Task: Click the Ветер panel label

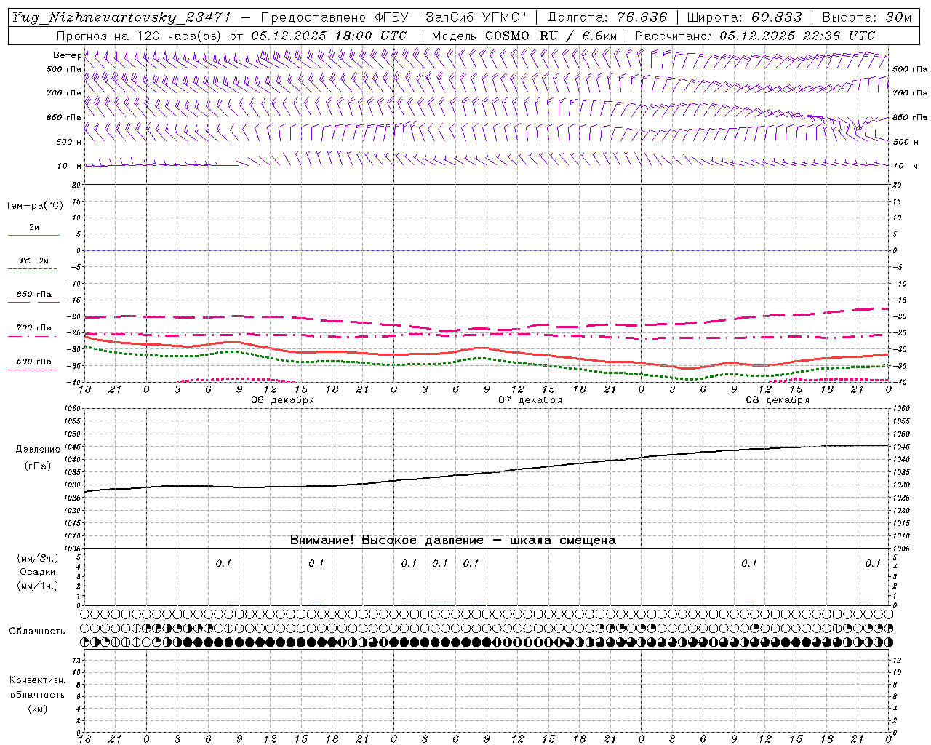Action: tap(67, 55)
